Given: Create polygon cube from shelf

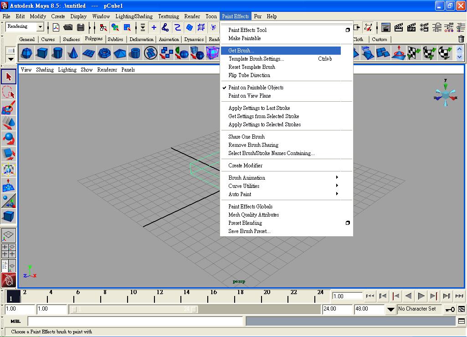Looking at the screenshot, I should coord(42,53).
